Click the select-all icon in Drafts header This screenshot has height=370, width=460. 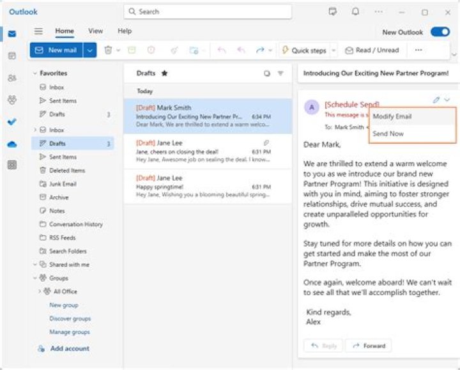point(266,73)
